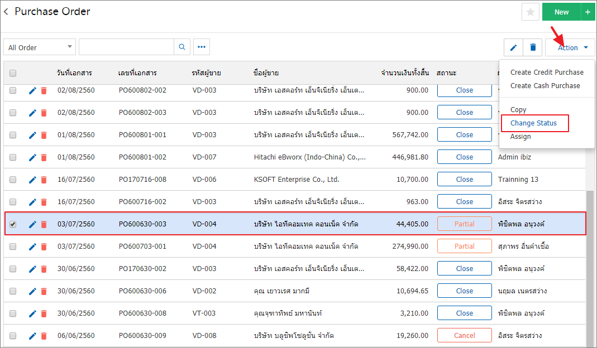Choose Create Cash Purchase from menu
The width and height of the screenshot is (597, 348).
(x=545, y=85)
